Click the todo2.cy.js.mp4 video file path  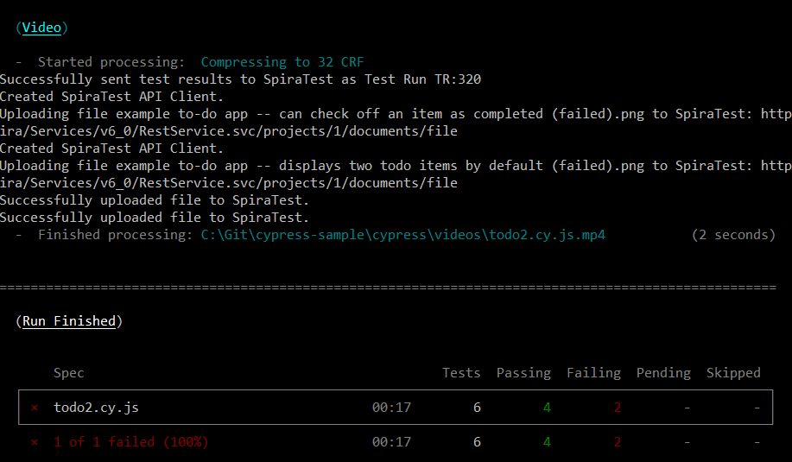[x=403, y=235]
